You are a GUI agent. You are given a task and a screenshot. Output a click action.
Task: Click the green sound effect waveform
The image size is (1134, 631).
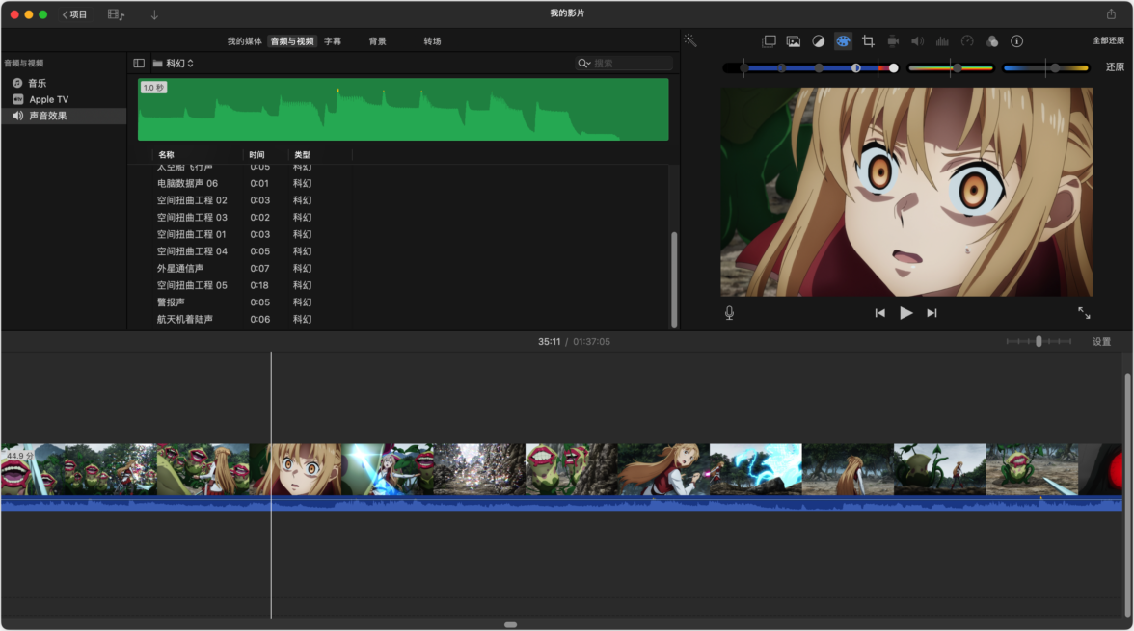coord(403,109)
